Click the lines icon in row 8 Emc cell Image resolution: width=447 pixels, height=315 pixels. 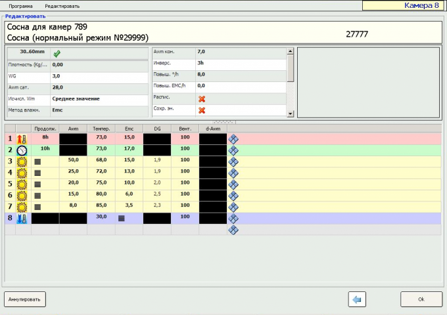pos(122,219)
